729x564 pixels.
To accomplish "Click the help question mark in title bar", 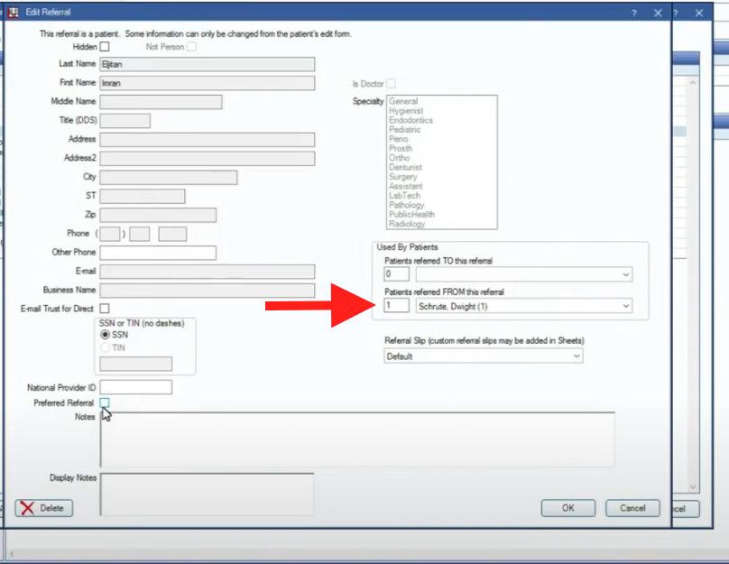I will (x=632, y=13).
